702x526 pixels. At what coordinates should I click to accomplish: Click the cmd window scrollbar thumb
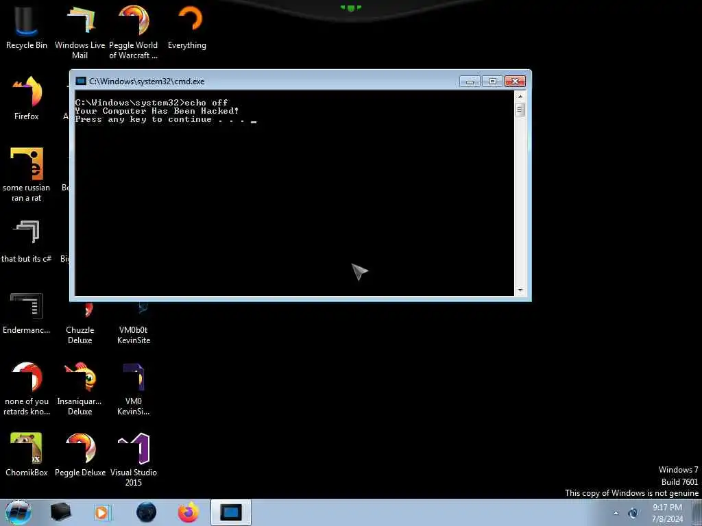[520, 110]
